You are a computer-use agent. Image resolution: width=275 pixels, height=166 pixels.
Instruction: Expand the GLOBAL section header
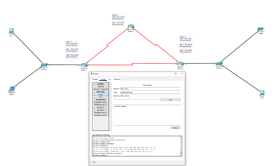[100, 84]
